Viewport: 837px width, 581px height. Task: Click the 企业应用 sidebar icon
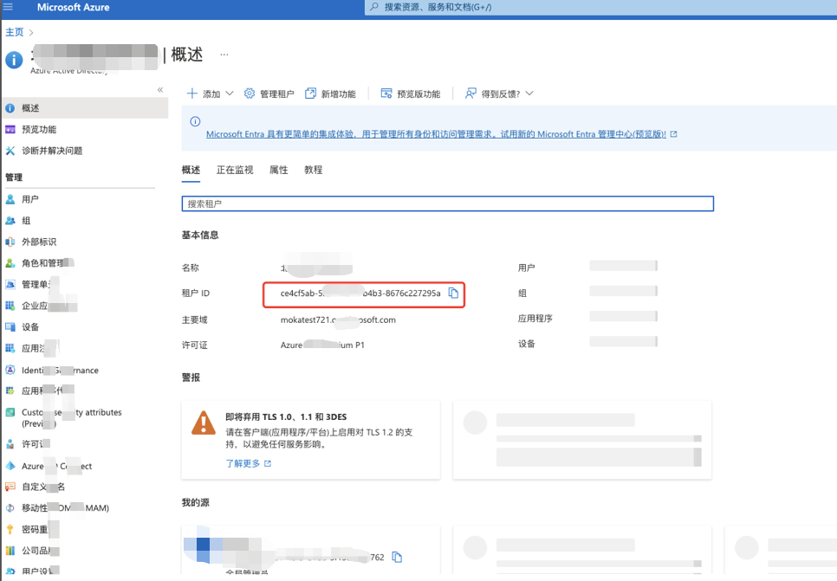click(10, 306)
